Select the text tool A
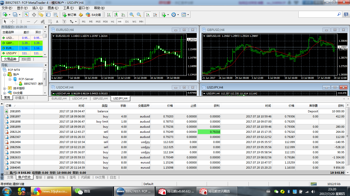The image size is (350, 196). (x=57, y=21)
